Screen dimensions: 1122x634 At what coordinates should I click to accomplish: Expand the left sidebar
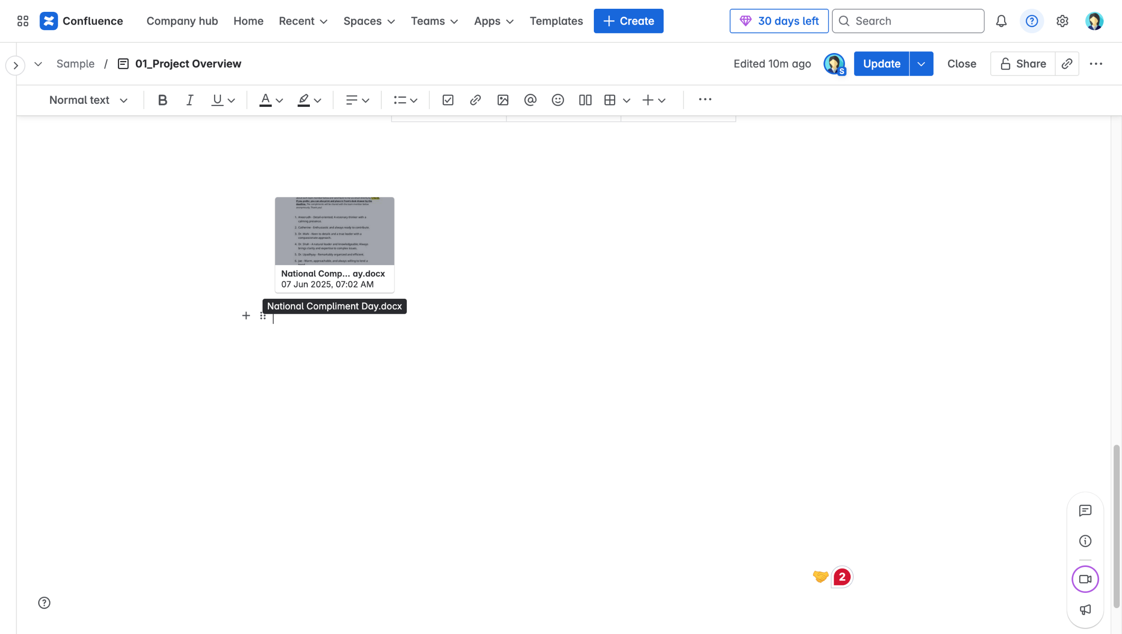click(15, 66)
